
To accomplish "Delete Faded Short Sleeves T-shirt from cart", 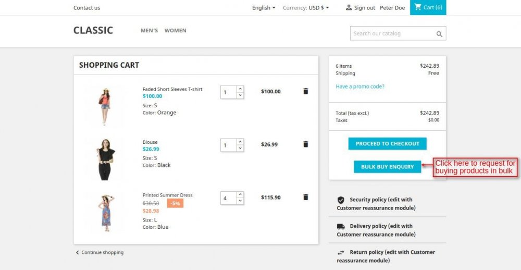I will 305,91.
